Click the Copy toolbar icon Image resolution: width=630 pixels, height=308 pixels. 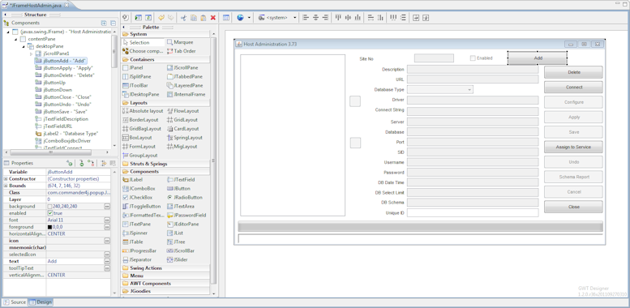(194, 18)
